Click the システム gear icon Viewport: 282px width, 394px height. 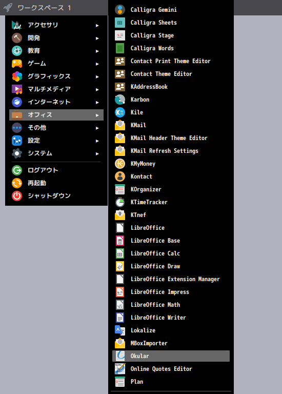[x=17, y=153]
